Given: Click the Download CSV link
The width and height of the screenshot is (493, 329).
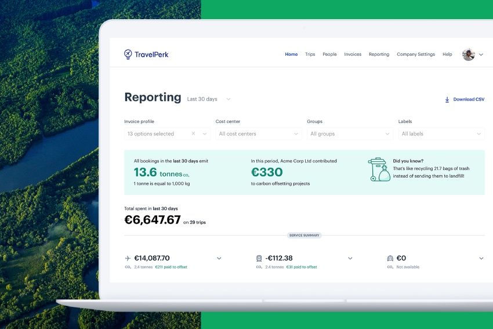Looking at the screenshot, I should 468,100.
